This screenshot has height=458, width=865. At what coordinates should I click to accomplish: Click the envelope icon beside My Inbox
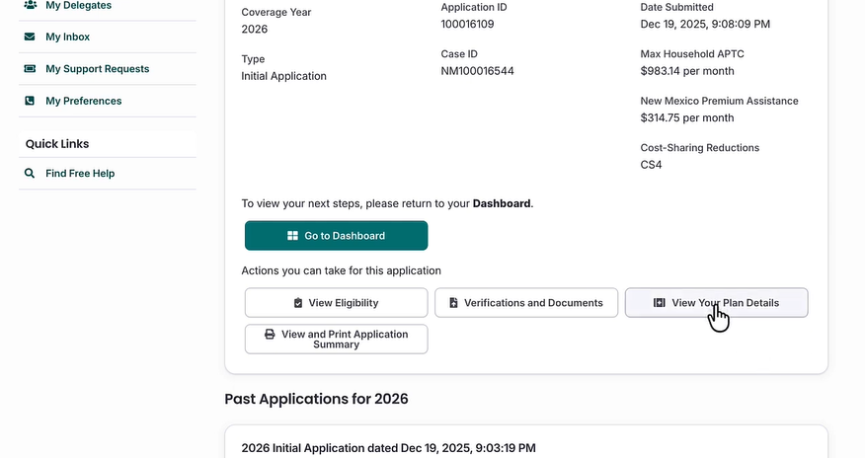[x=30, y=37]
